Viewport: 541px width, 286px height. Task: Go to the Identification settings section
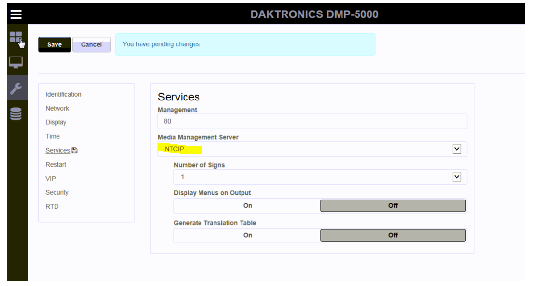click(63, 95)
